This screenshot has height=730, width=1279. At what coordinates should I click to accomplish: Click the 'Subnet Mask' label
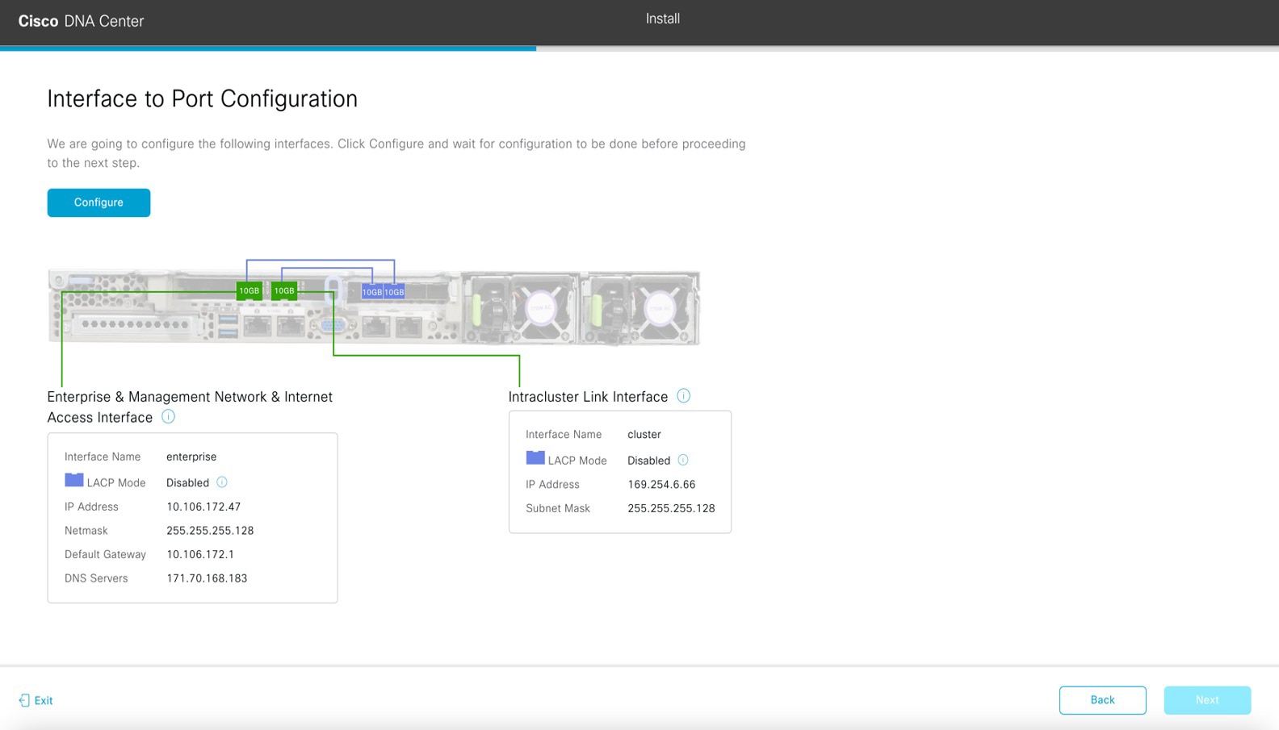click(558, 508)
